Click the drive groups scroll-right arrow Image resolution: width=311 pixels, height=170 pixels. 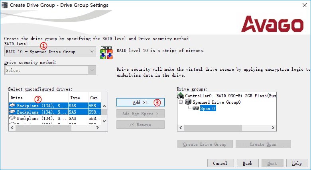[273, 127]
